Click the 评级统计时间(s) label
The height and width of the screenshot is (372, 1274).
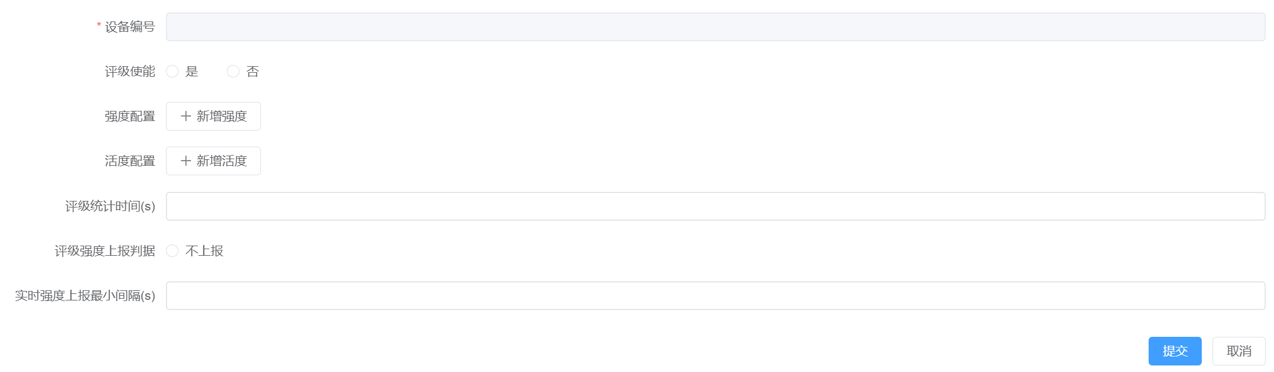tap(110, 206)
